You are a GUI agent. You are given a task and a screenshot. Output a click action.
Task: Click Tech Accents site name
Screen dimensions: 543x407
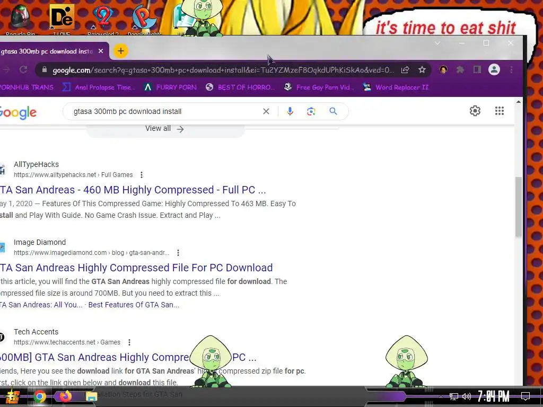tap(36, 332)
